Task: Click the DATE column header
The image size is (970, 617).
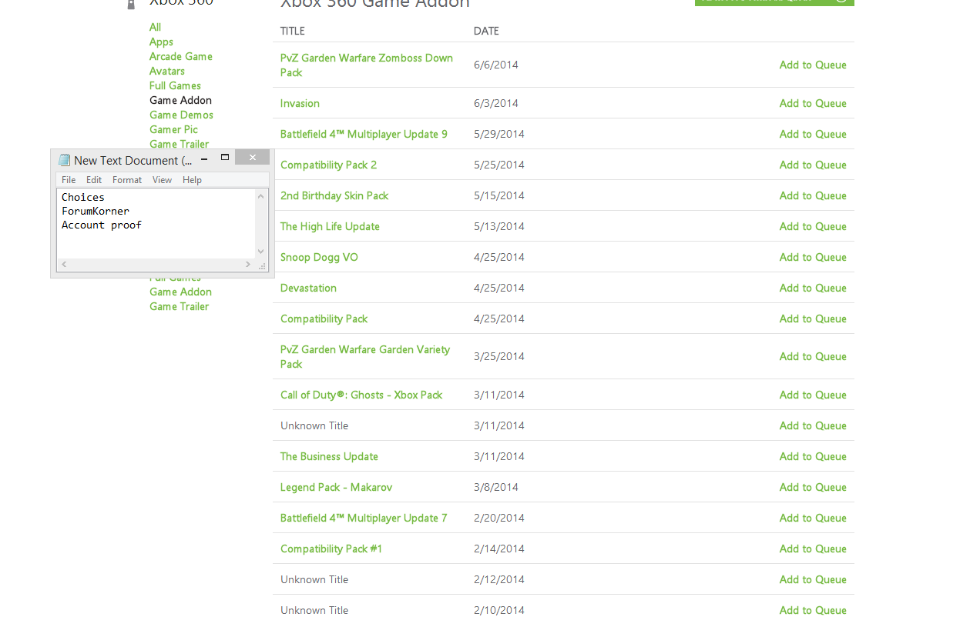Action: coord(486,31)
